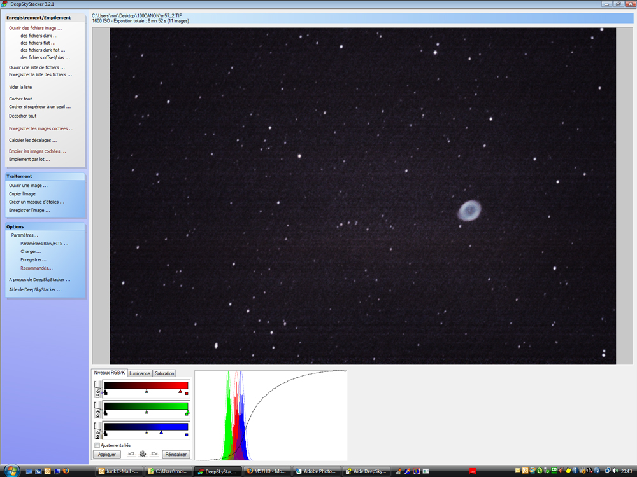637x477 pixels.
Task: Click the red channel white point triangle
Action: 180,391
